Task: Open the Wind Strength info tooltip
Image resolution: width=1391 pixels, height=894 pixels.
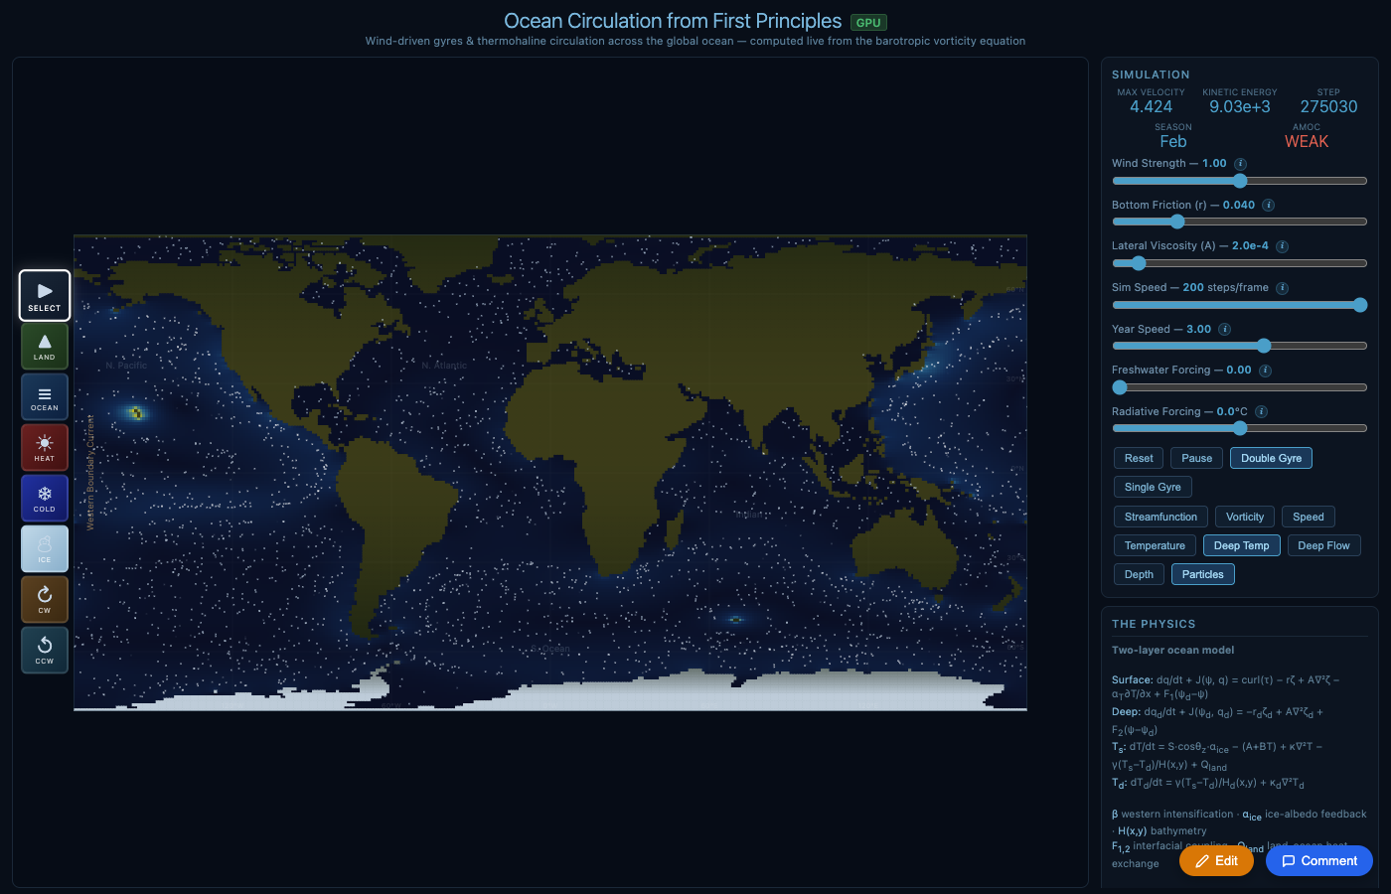Action: [1239, 164]
